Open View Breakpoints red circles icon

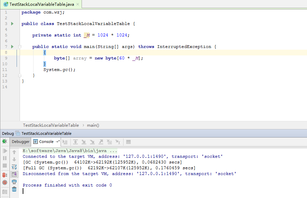click(5, 175)
